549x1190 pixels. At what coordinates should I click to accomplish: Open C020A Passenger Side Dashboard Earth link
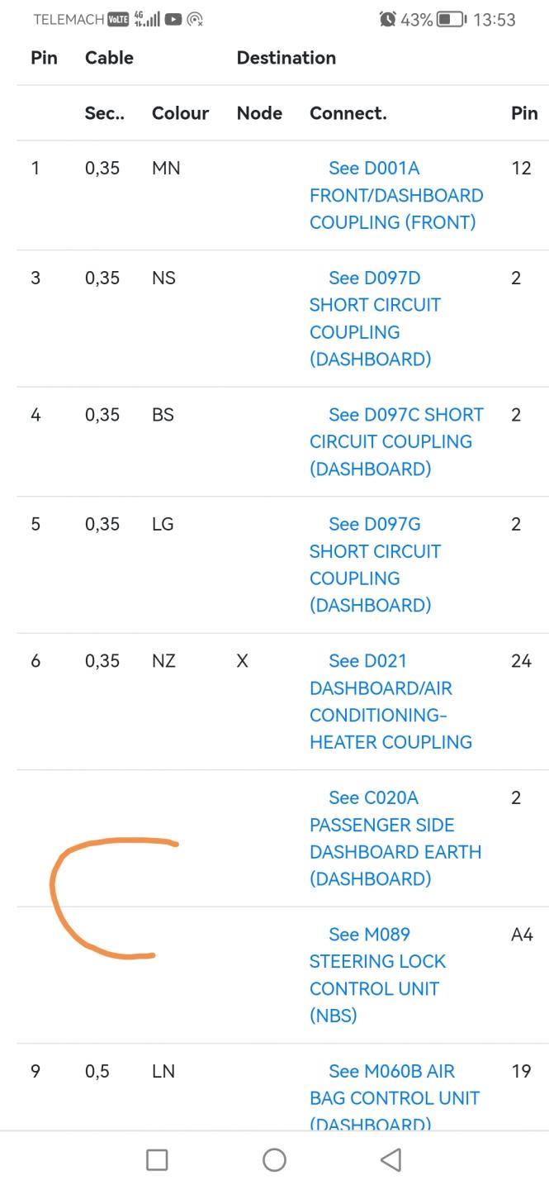pyautogui.click(x=395, y=838)
